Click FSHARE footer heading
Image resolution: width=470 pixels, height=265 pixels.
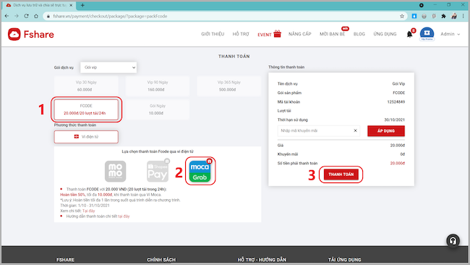pyautogui.click(x=65, y=260)
